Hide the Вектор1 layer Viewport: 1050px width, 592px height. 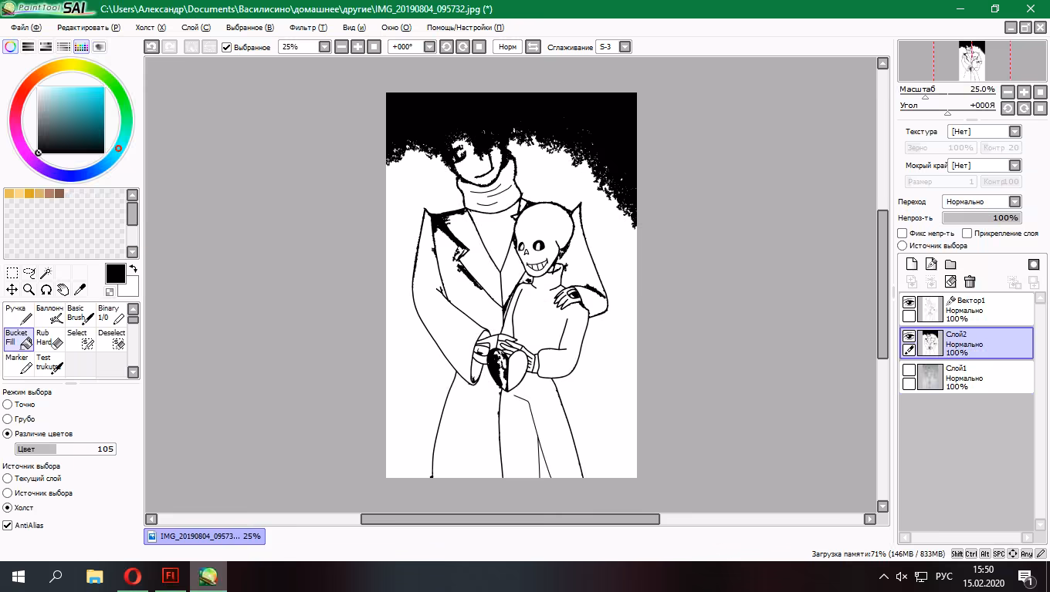coord(909,302)
